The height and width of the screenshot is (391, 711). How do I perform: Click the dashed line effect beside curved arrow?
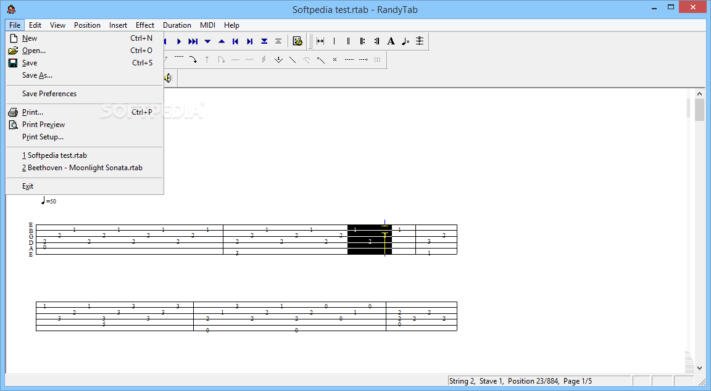(178, 57)
